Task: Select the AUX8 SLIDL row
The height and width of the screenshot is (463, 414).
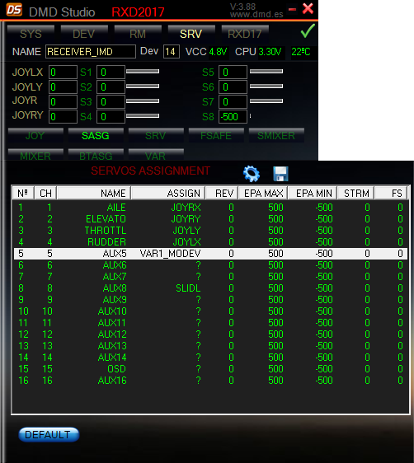Action: click(x=210, y=288)
